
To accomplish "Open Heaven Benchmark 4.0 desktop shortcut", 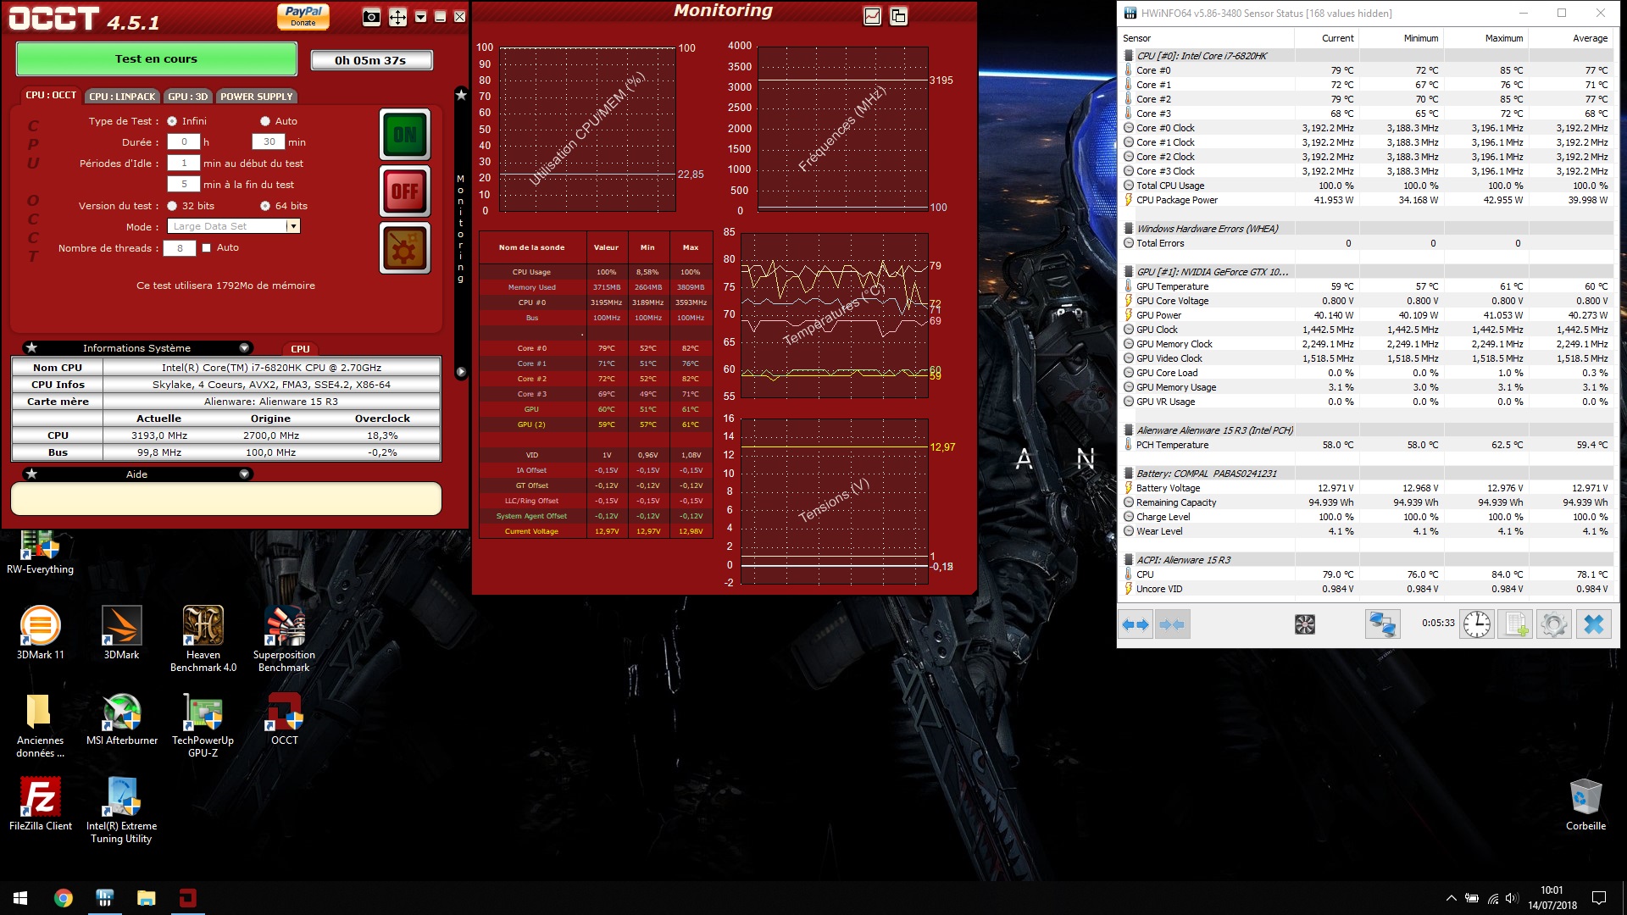I will click(203, 640).
